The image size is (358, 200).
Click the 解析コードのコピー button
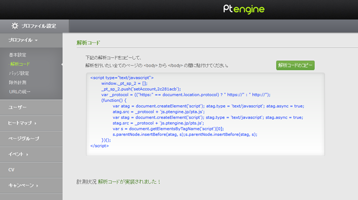pyautogui.click(x=295, y=65)
